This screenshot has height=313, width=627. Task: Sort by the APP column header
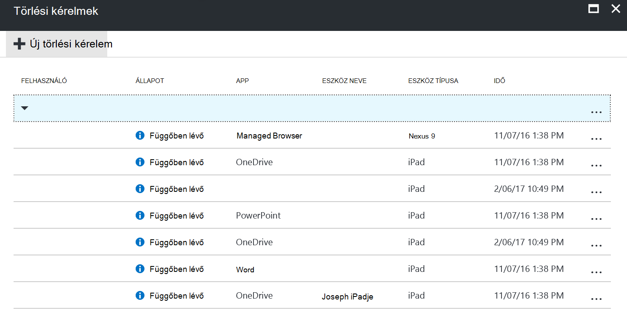coord(242,80)
